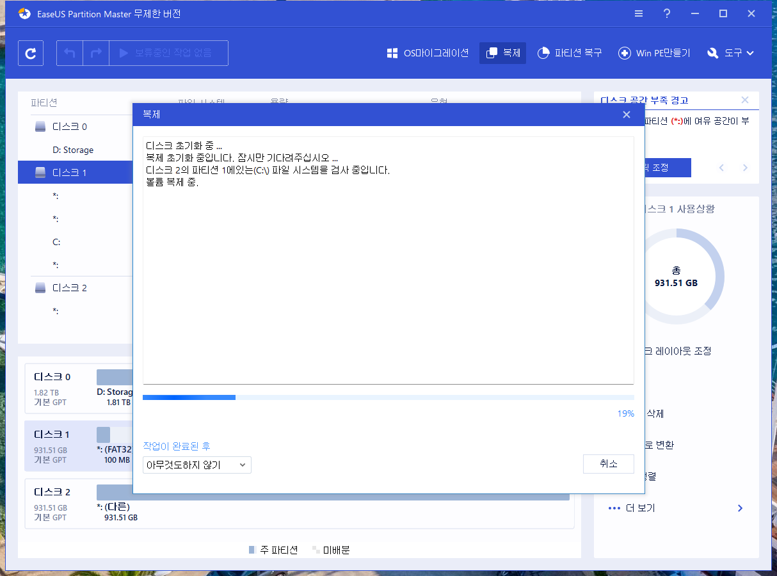
Task: Click the 디스크 0 disk map label
Action: pos(52,376)
